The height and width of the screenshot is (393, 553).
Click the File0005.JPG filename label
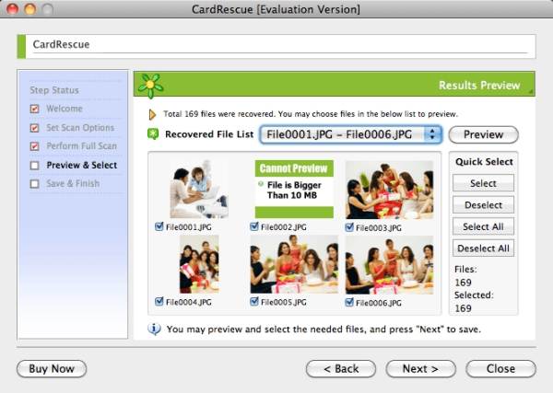[284, 302]
